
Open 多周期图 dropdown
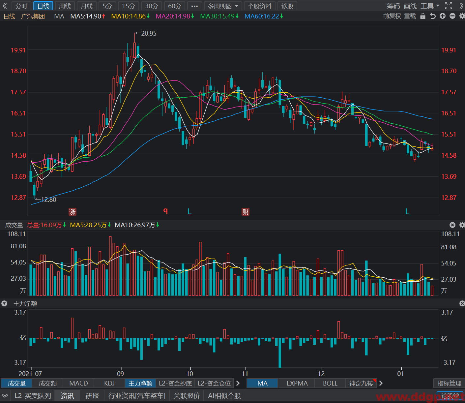pos(223,6)
